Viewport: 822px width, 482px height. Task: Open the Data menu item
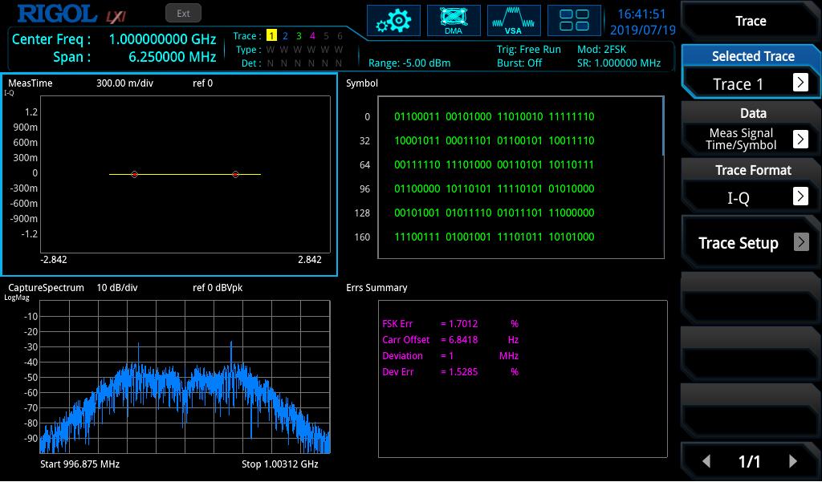(x=751, y=128)
